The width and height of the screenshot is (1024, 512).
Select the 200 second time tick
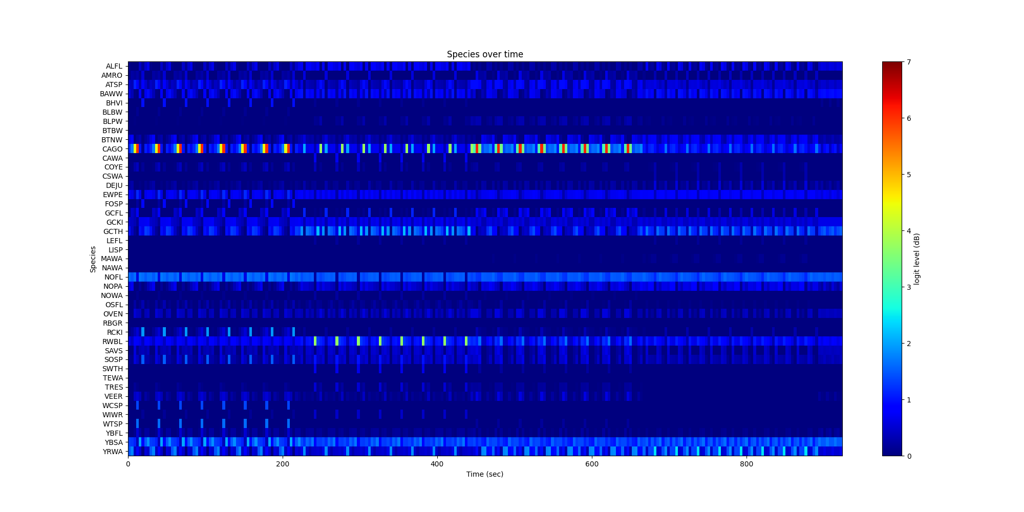282,464
